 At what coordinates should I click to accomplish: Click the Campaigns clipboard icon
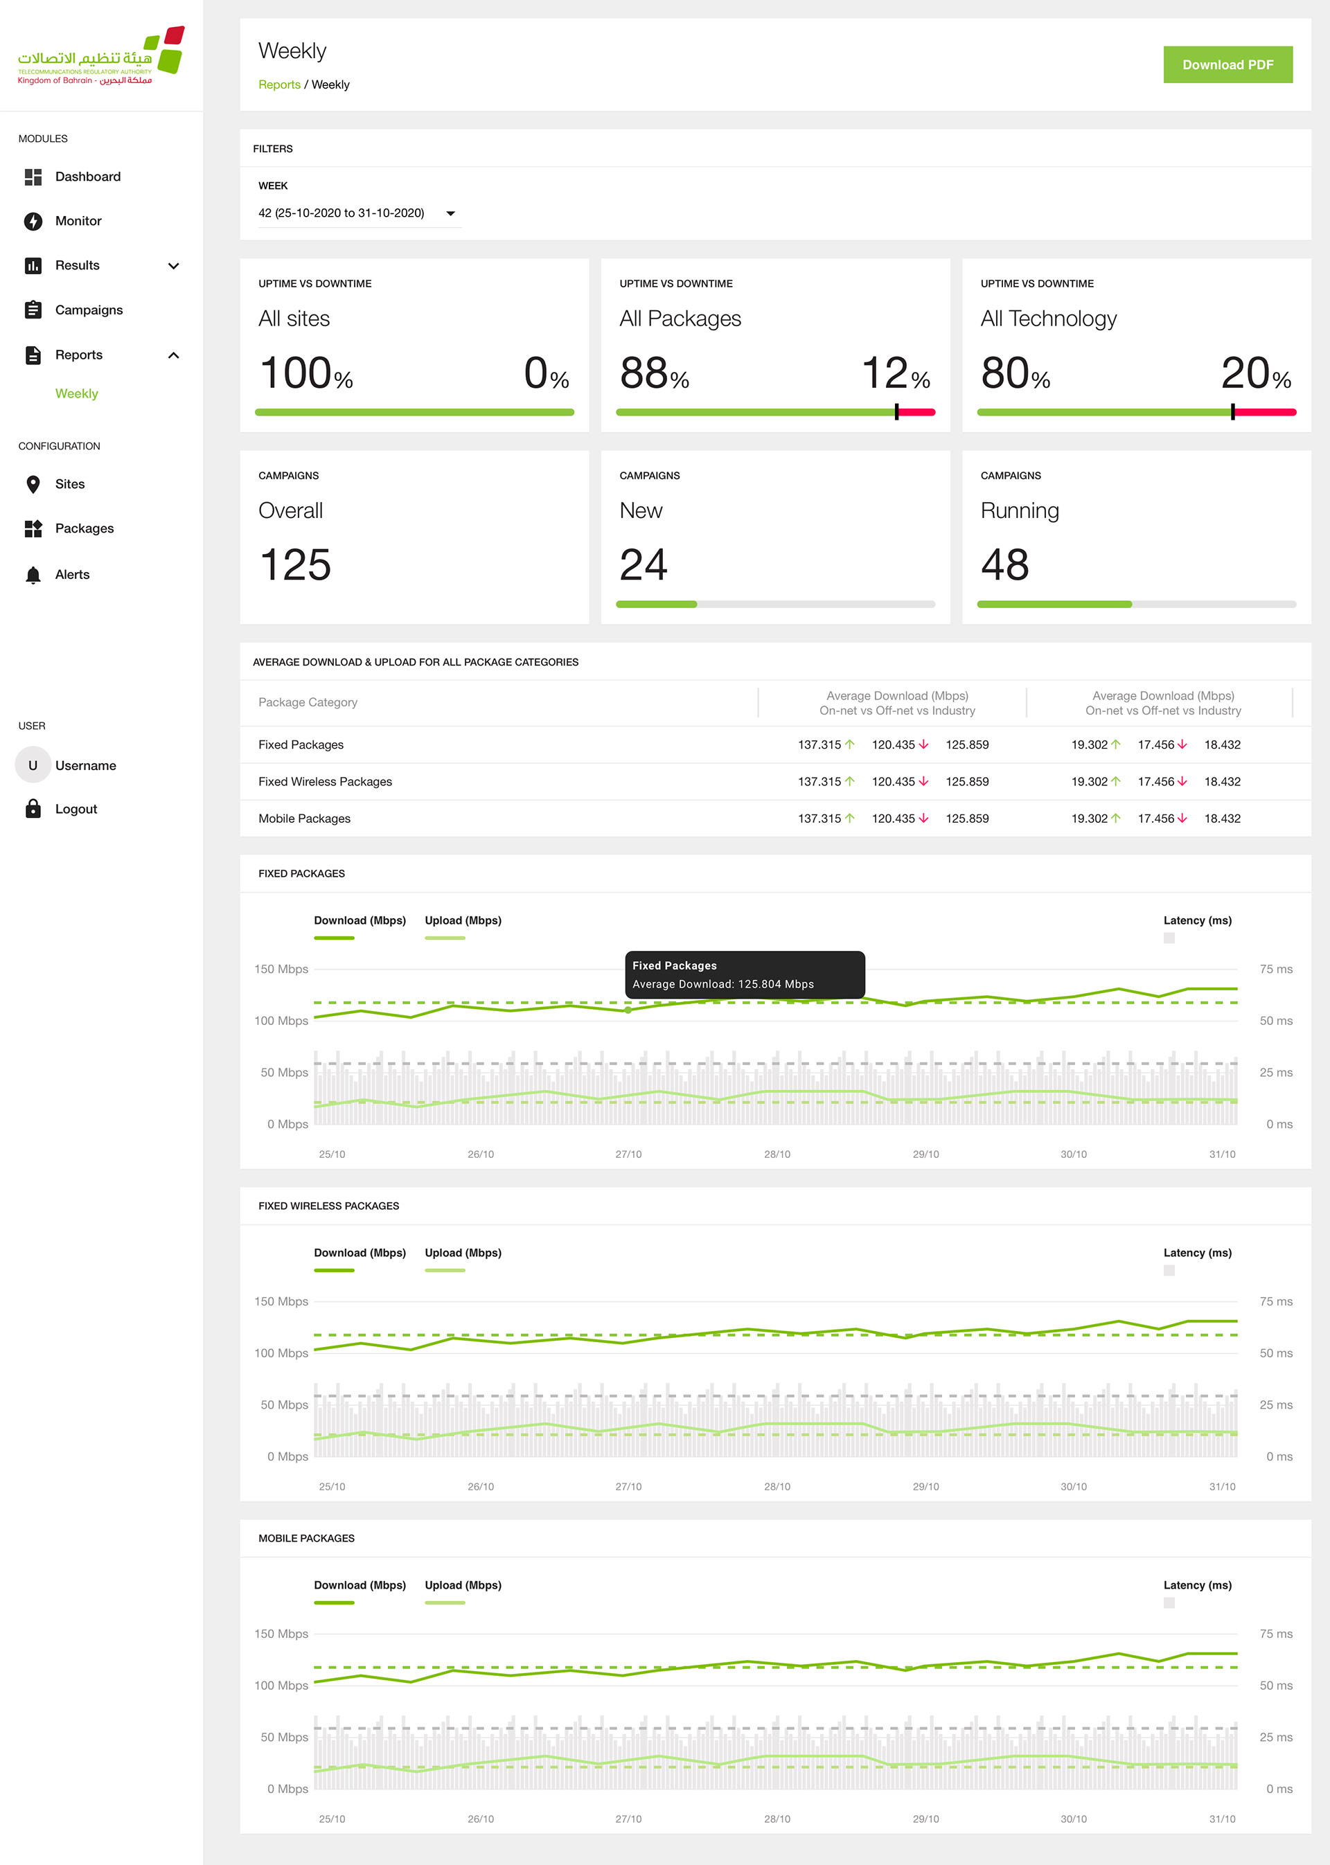pyautogui.click(x=33, y=310)
